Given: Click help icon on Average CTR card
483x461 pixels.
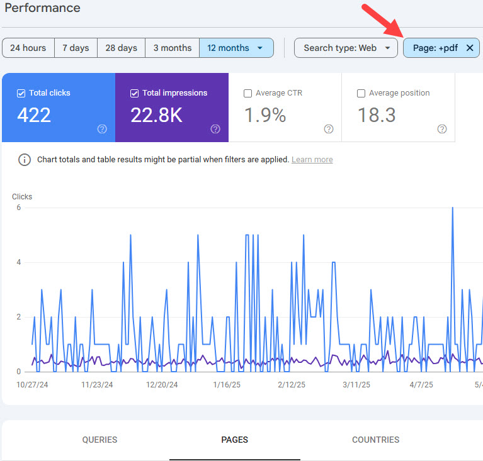Looking at the screenshot, I should point(329,129).
